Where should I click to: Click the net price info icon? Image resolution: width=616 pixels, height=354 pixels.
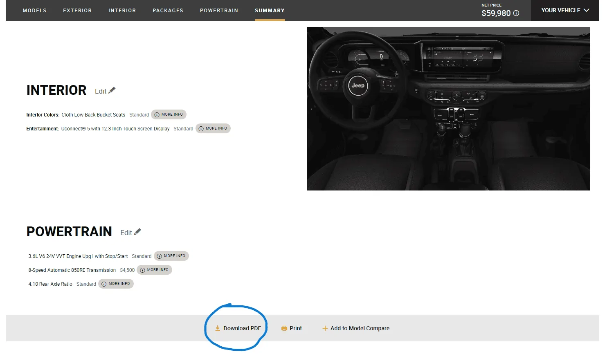(x=516, y=13)
